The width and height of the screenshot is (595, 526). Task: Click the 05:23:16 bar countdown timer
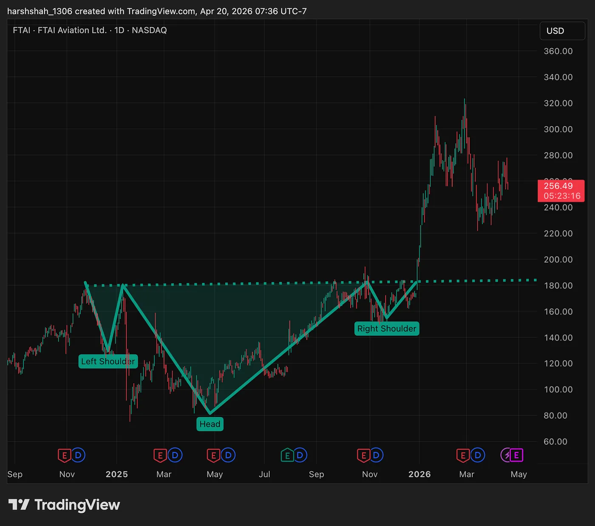562,196
